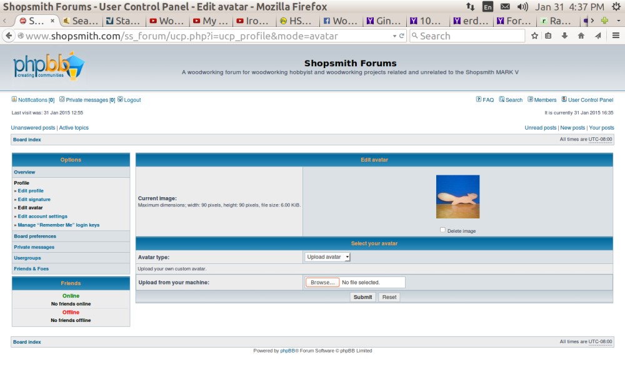Switch to the 'Sea...' tab
Viewport: 625px width, 390px height.
[x=81, y=21]
